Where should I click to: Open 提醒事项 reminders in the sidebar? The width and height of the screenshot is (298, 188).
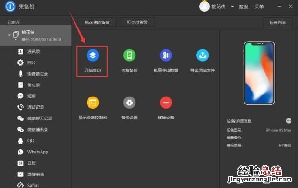pos(35,174)
